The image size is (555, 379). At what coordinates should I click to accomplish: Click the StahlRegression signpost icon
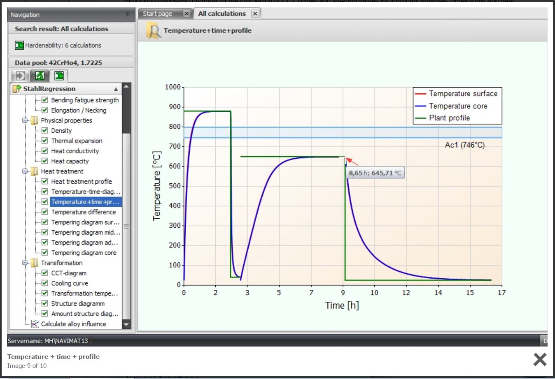click(17, 89)
